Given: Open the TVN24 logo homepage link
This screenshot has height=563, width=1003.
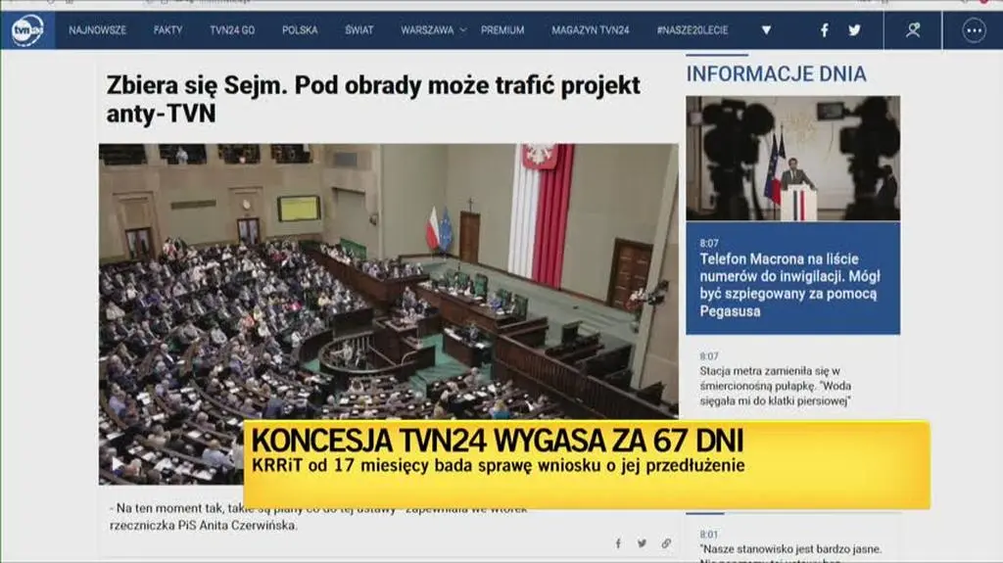Looking at the screenshot, I should (27, 29).
